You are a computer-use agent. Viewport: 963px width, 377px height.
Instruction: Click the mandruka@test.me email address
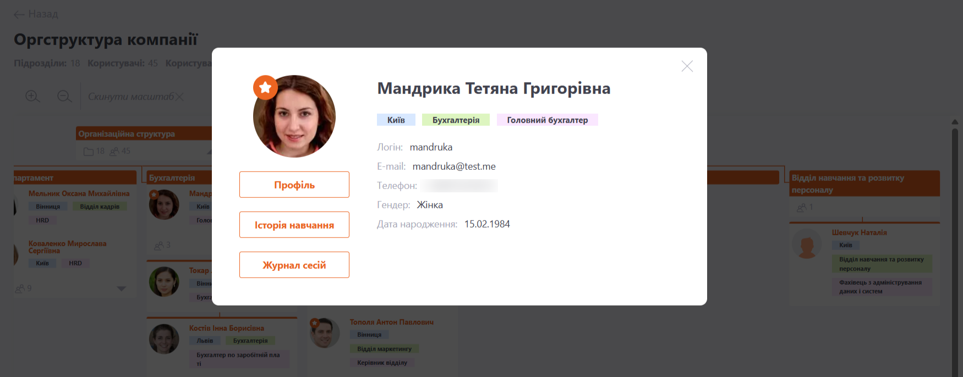[454, 167]
